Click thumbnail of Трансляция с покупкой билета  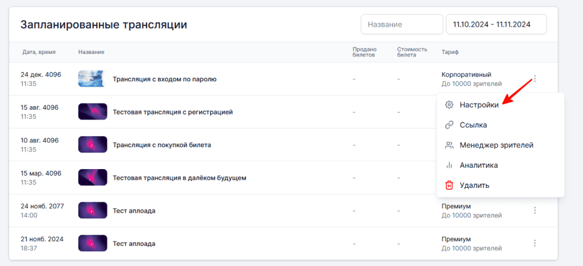pyautogui.click(x=92, y=145)
